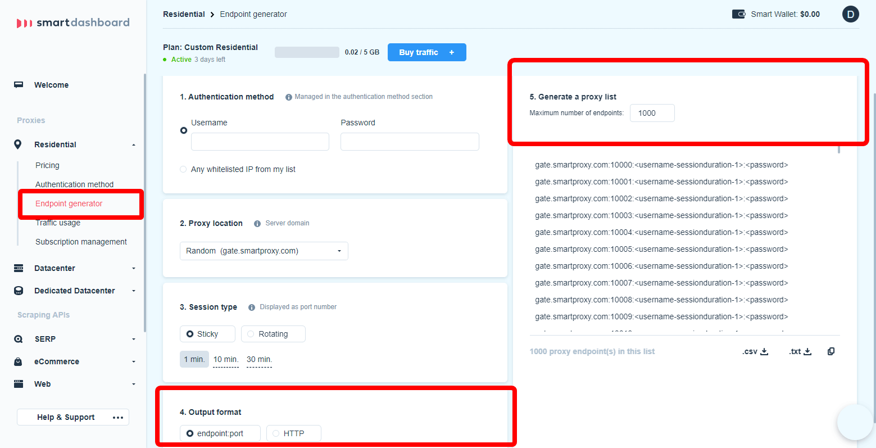The height and width of the screenshot is (448, 876).
Task: Open the user avatar D menu
Action: click(x=851, y=14)
